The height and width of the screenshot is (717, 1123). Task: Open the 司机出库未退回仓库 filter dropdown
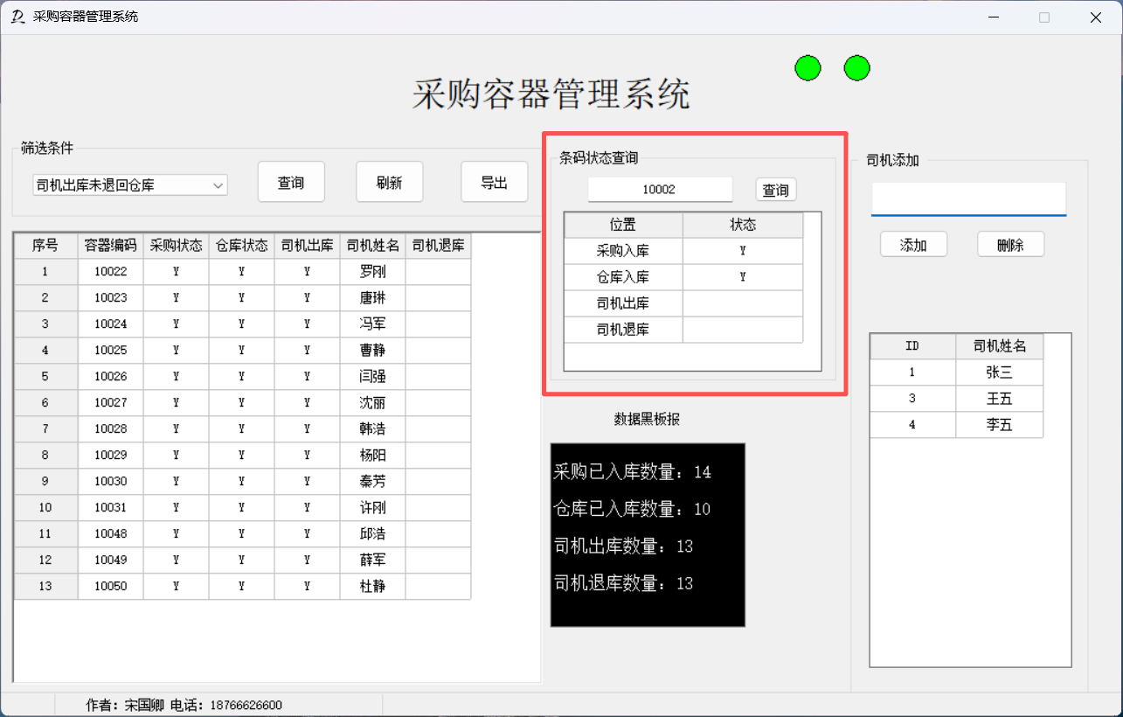[129, 184]
